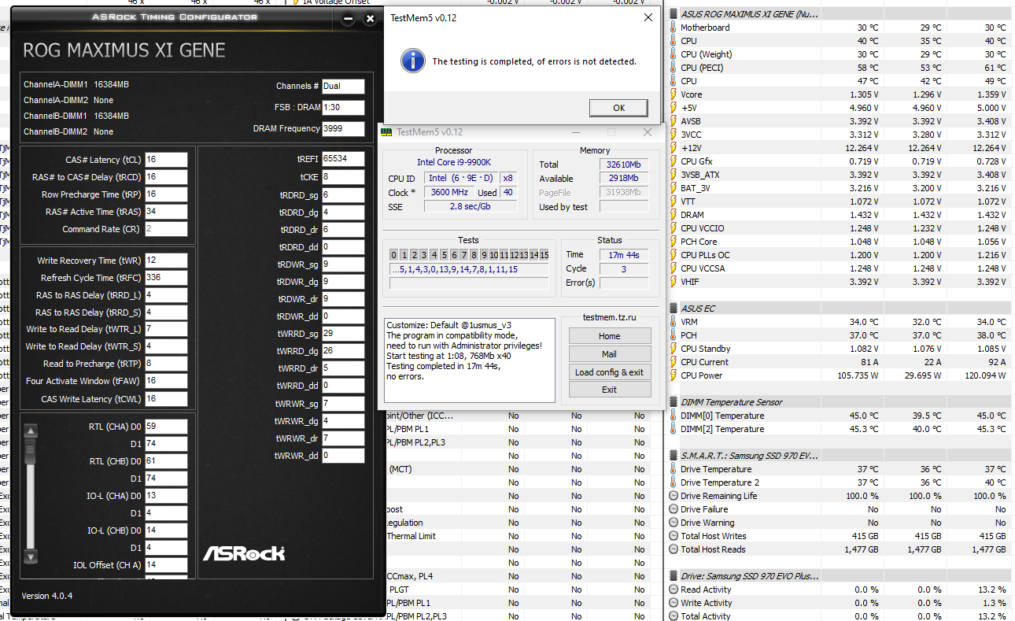Select the lightning icon beside CPU VCCIO
1015x621 pixels.
673,228
